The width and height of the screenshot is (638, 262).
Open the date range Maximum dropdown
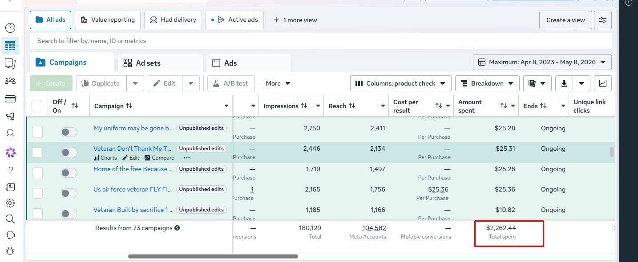[x=542, y=62]
